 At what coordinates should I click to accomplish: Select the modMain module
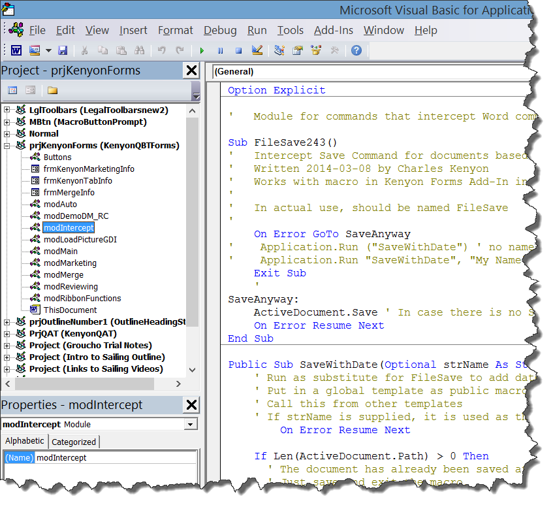(61, 251)
